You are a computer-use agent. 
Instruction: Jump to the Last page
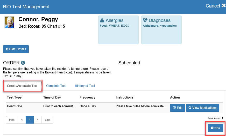coord(47,120)
